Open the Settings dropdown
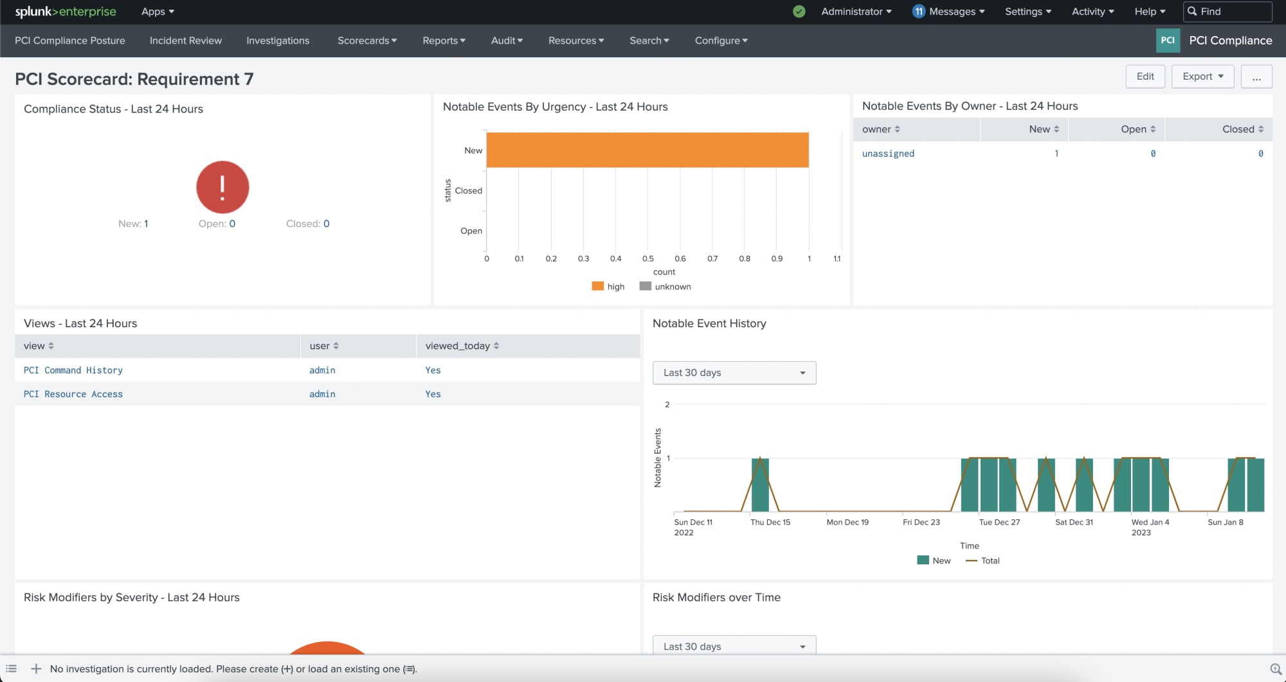This screenshot has width=1286, height=682. coord(1028,12)
